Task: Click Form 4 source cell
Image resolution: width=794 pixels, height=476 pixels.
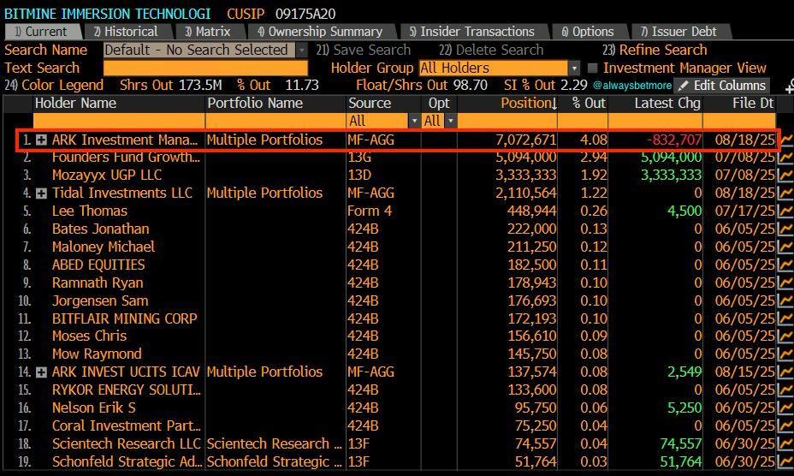Action: click(370, 211)
